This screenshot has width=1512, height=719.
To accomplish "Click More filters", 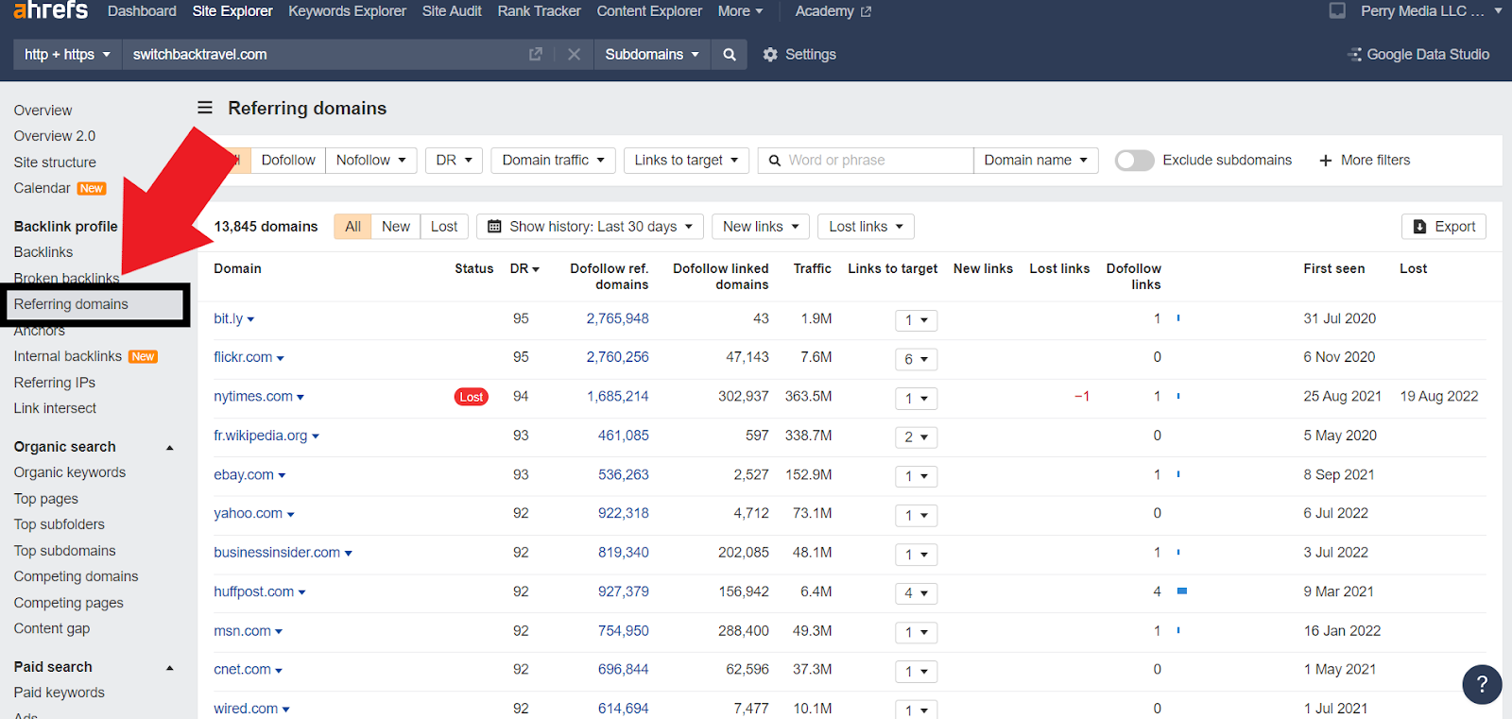I will [1365, 161].
